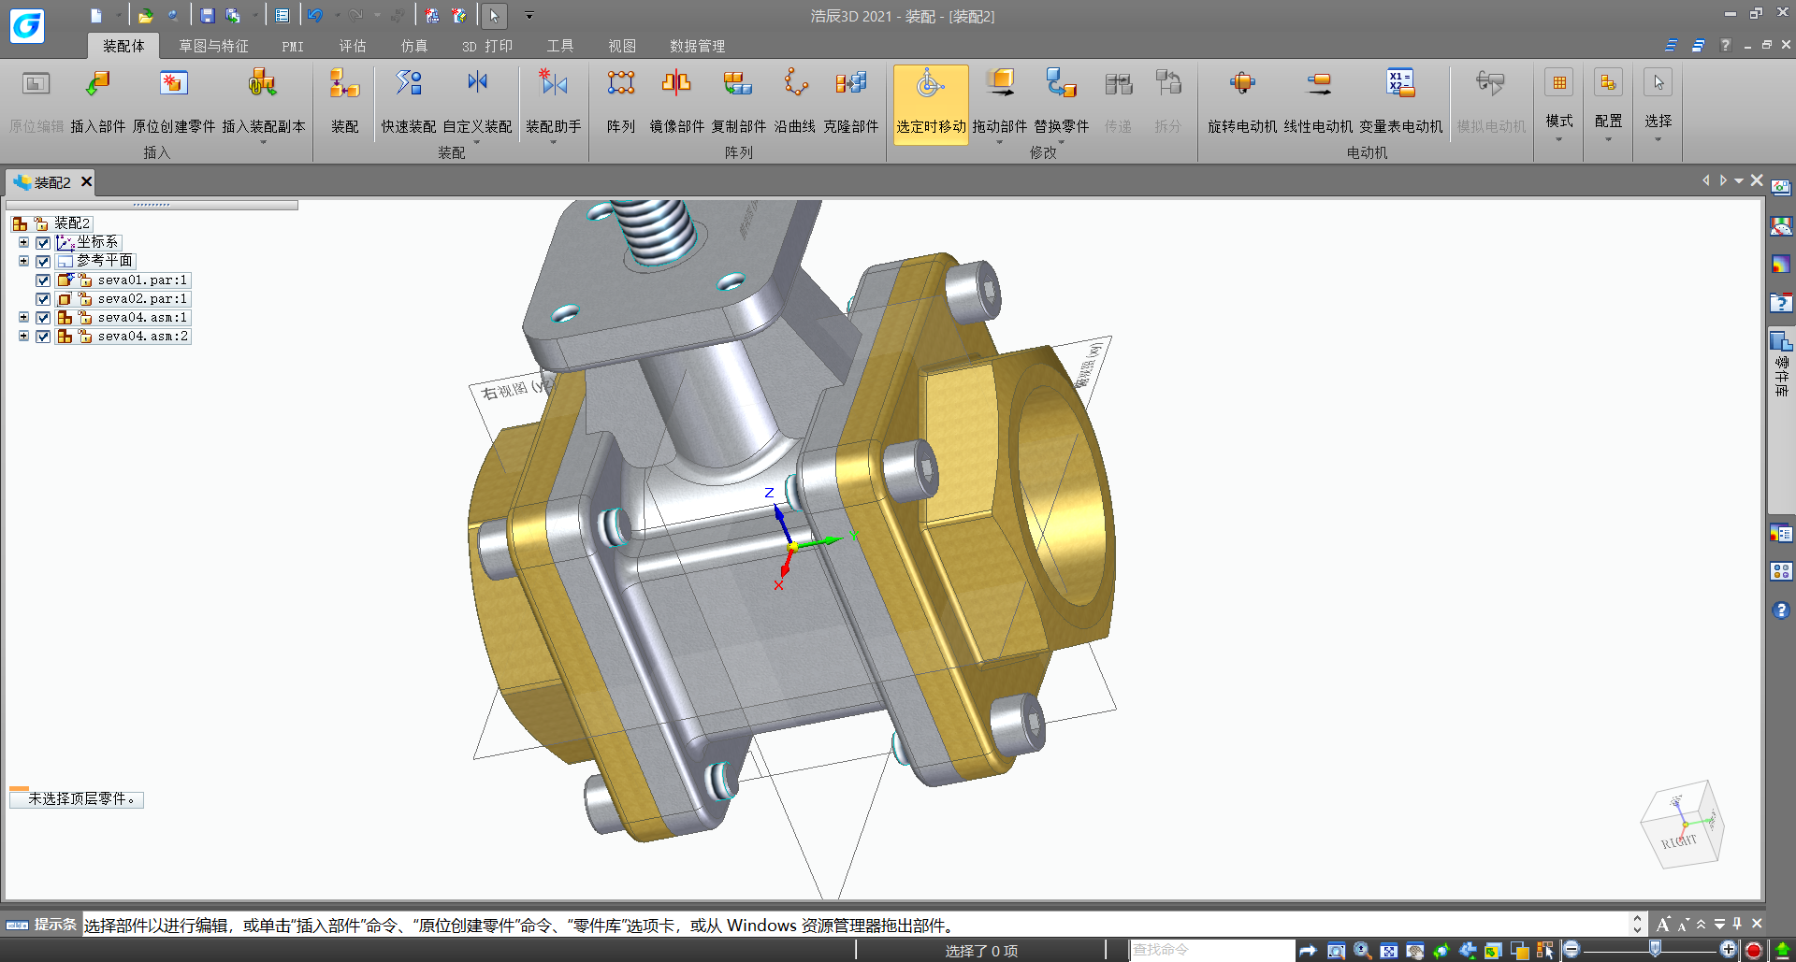Click the RIGHT view orientation cube
The image size is (1796, 962).
click(x=1682, y=825)
